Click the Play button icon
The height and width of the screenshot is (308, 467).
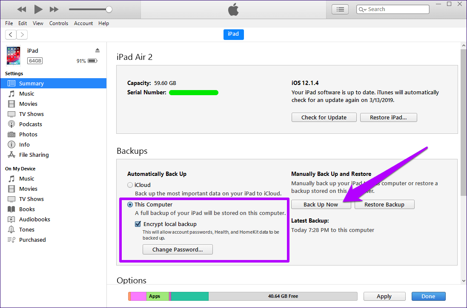[38, 9]
